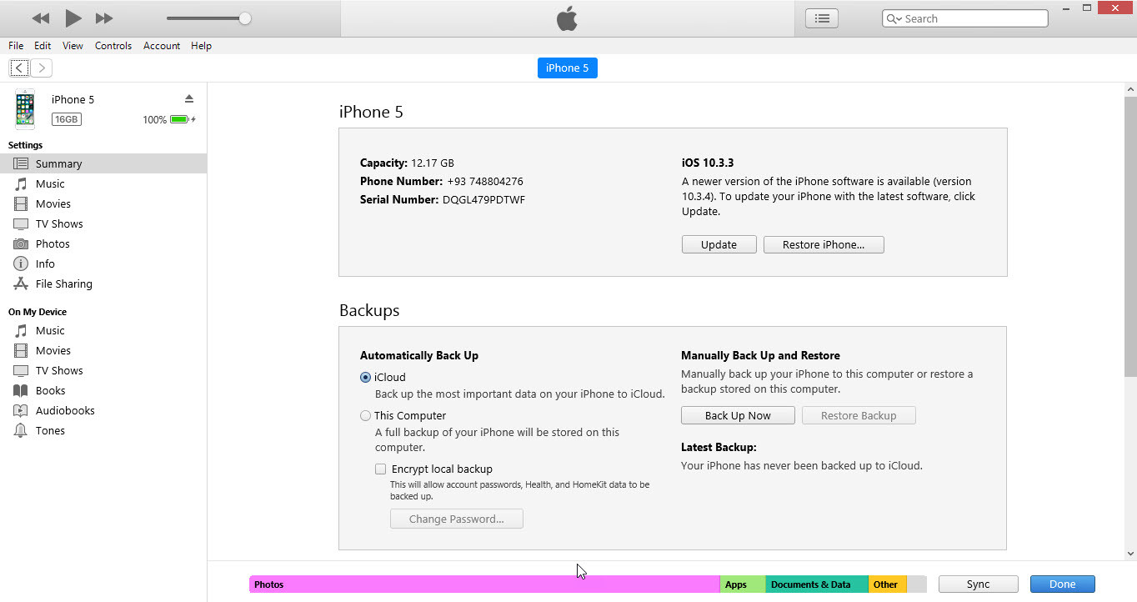Click Movies icon under On My Device
The width and height of the screenshot is (1137, 602).
21,350
